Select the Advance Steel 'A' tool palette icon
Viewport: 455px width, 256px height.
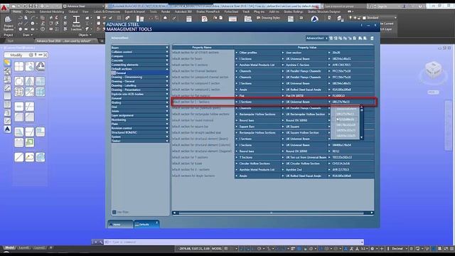coord(8,129)
